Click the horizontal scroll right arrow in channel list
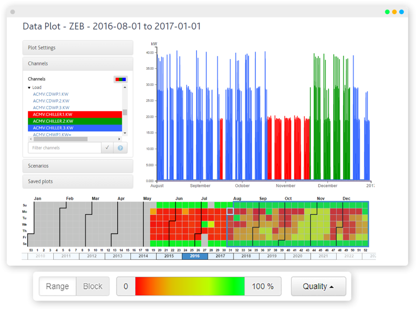This screenshot has width=417, height=310. click(120, 139)
